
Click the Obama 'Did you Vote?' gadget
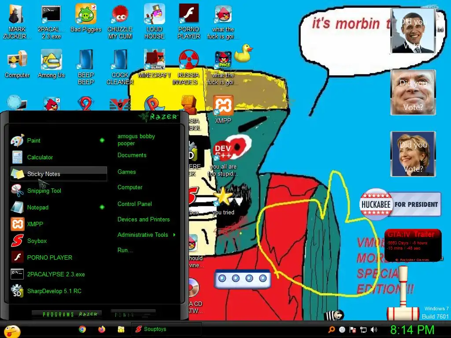413,30
